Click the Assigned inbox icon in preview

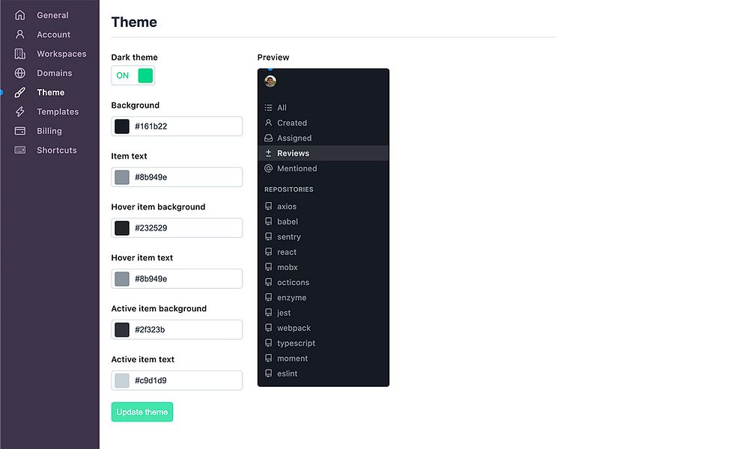tap(268, 138)
